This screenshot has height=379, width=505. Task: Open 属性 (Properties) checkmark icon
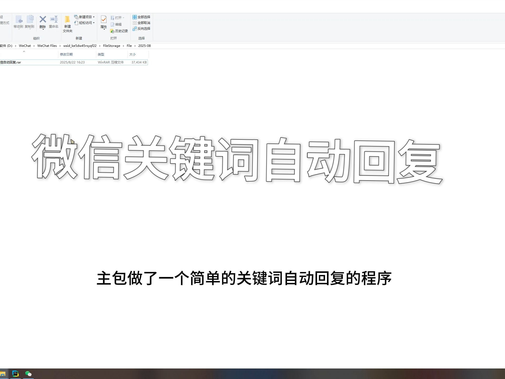104,19
